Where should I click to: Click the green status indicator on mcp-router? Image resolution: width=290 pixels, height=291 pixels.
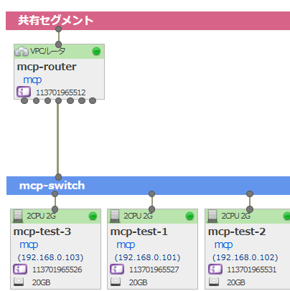[96, 51]
